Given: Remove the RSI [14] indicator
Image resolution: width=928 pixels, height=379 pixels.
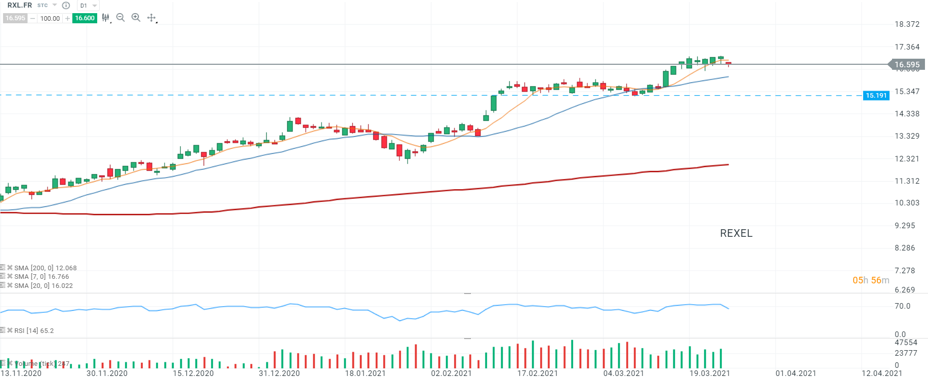Looking at the screenshot, I should (10, 330).
